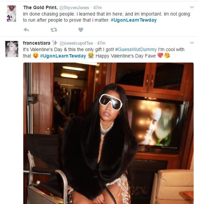Open the #GuessWutDummy hashtag
Screen dimensions: 198x204
(136, 50)
